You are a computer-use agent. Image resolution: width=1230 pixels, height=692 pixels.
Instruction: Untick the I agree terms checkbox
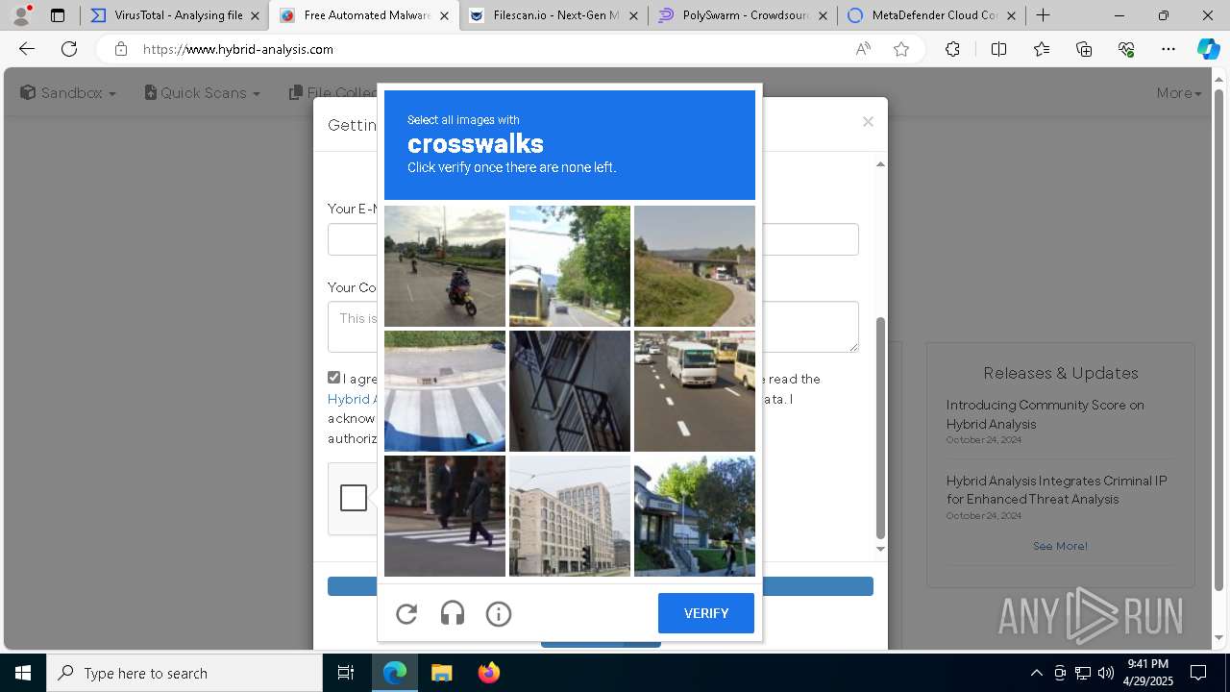point(333,378)
